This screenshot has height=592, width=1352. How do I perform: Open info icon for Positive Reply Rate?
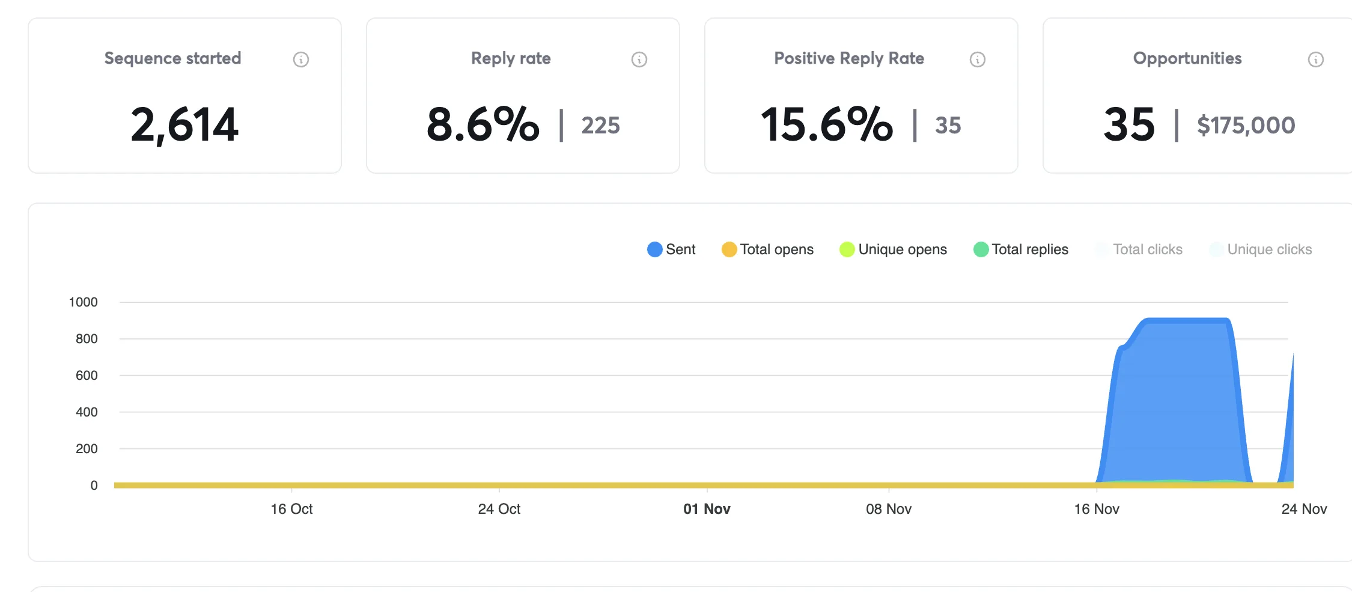coord(978,60)
